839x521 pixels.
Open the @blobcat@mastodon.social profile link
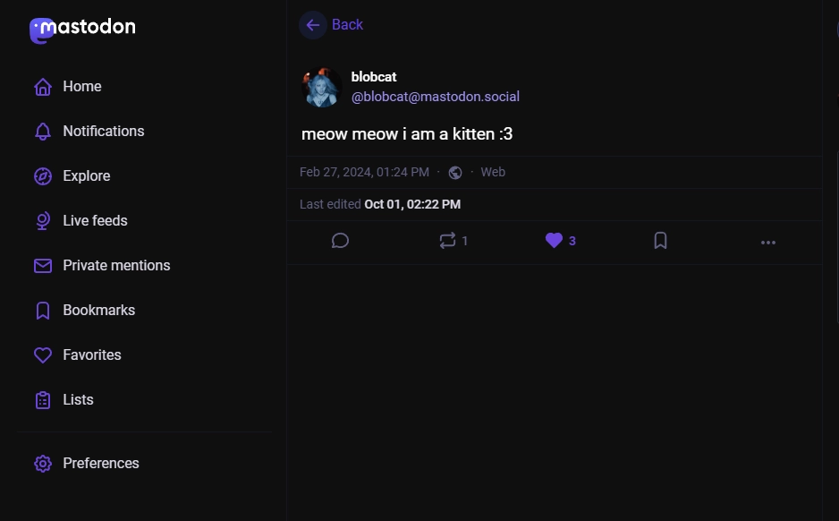435,97
